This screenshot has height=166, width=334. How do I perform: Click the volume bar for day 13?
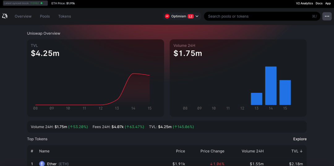pyautogui.click(x=256, y=99)
